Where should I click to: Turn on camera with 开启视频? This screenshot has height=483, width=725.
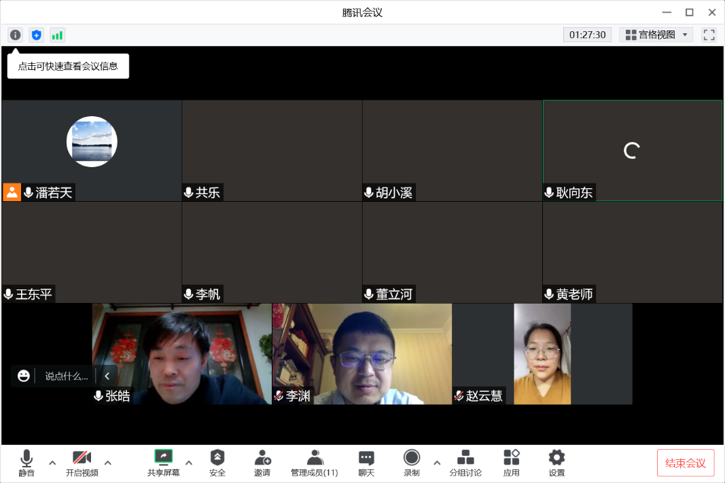[x=82, y=463]
